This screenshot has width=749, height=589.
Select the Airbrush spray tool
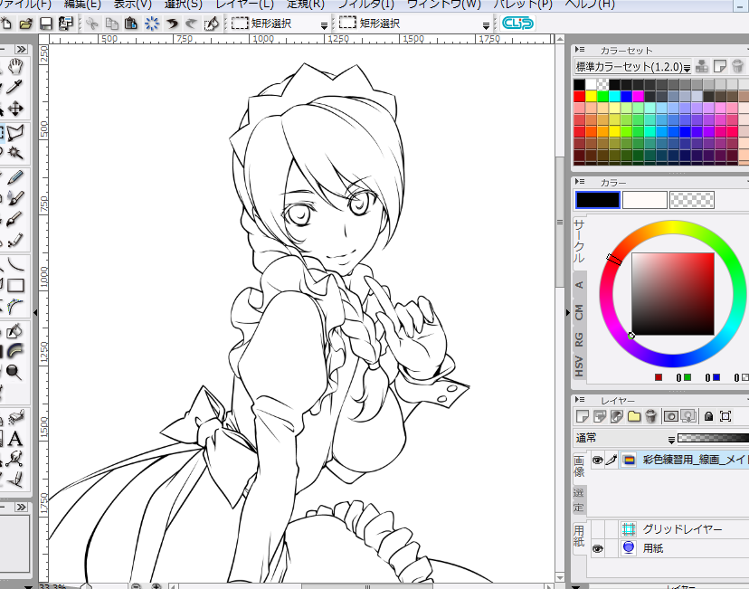(x=15, y=417)
